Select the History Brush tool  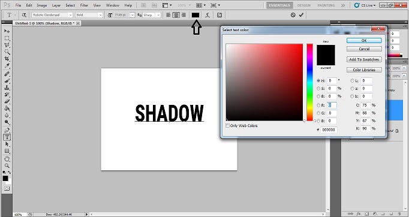7,95
